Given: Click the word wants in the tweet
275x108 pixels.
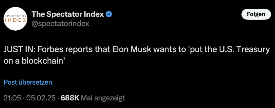Looking at the screenshot, I should tap(163, 50).
